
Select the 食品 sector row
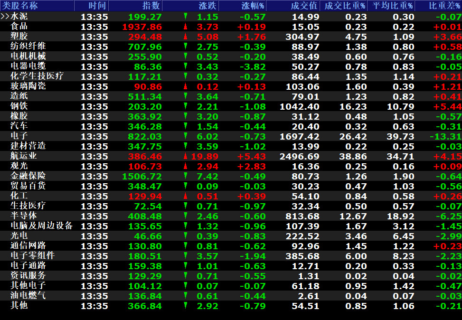point(231,27)
